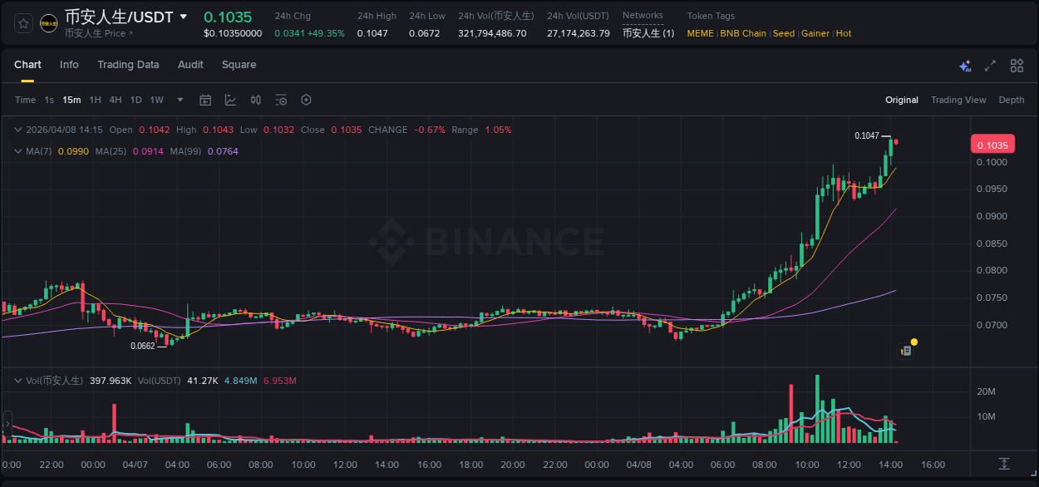The width and height of the screenshot is (1039, 487).
Task: Select the line chart style icon
Action: [x=230, y=100]
